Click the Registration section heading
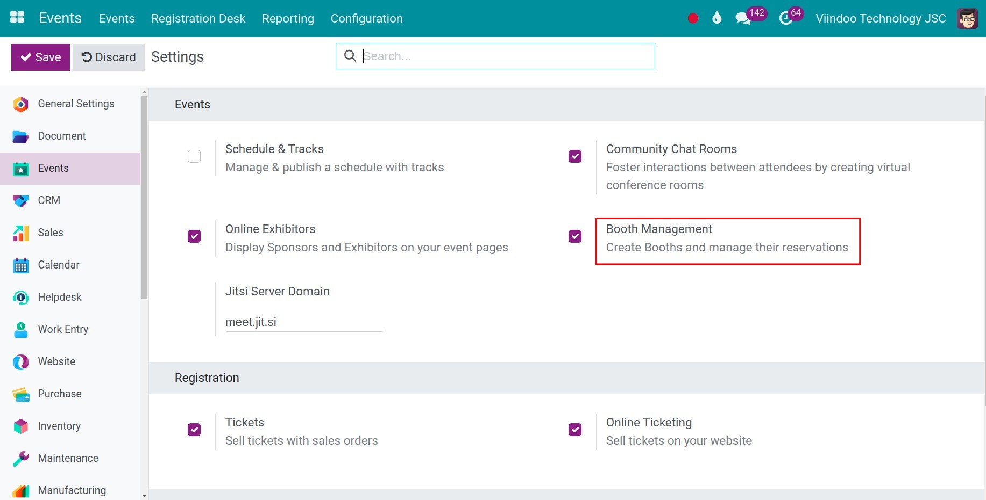Image resolution: width=986 pixels, height=500 pixels. click(x=207, y=378)
